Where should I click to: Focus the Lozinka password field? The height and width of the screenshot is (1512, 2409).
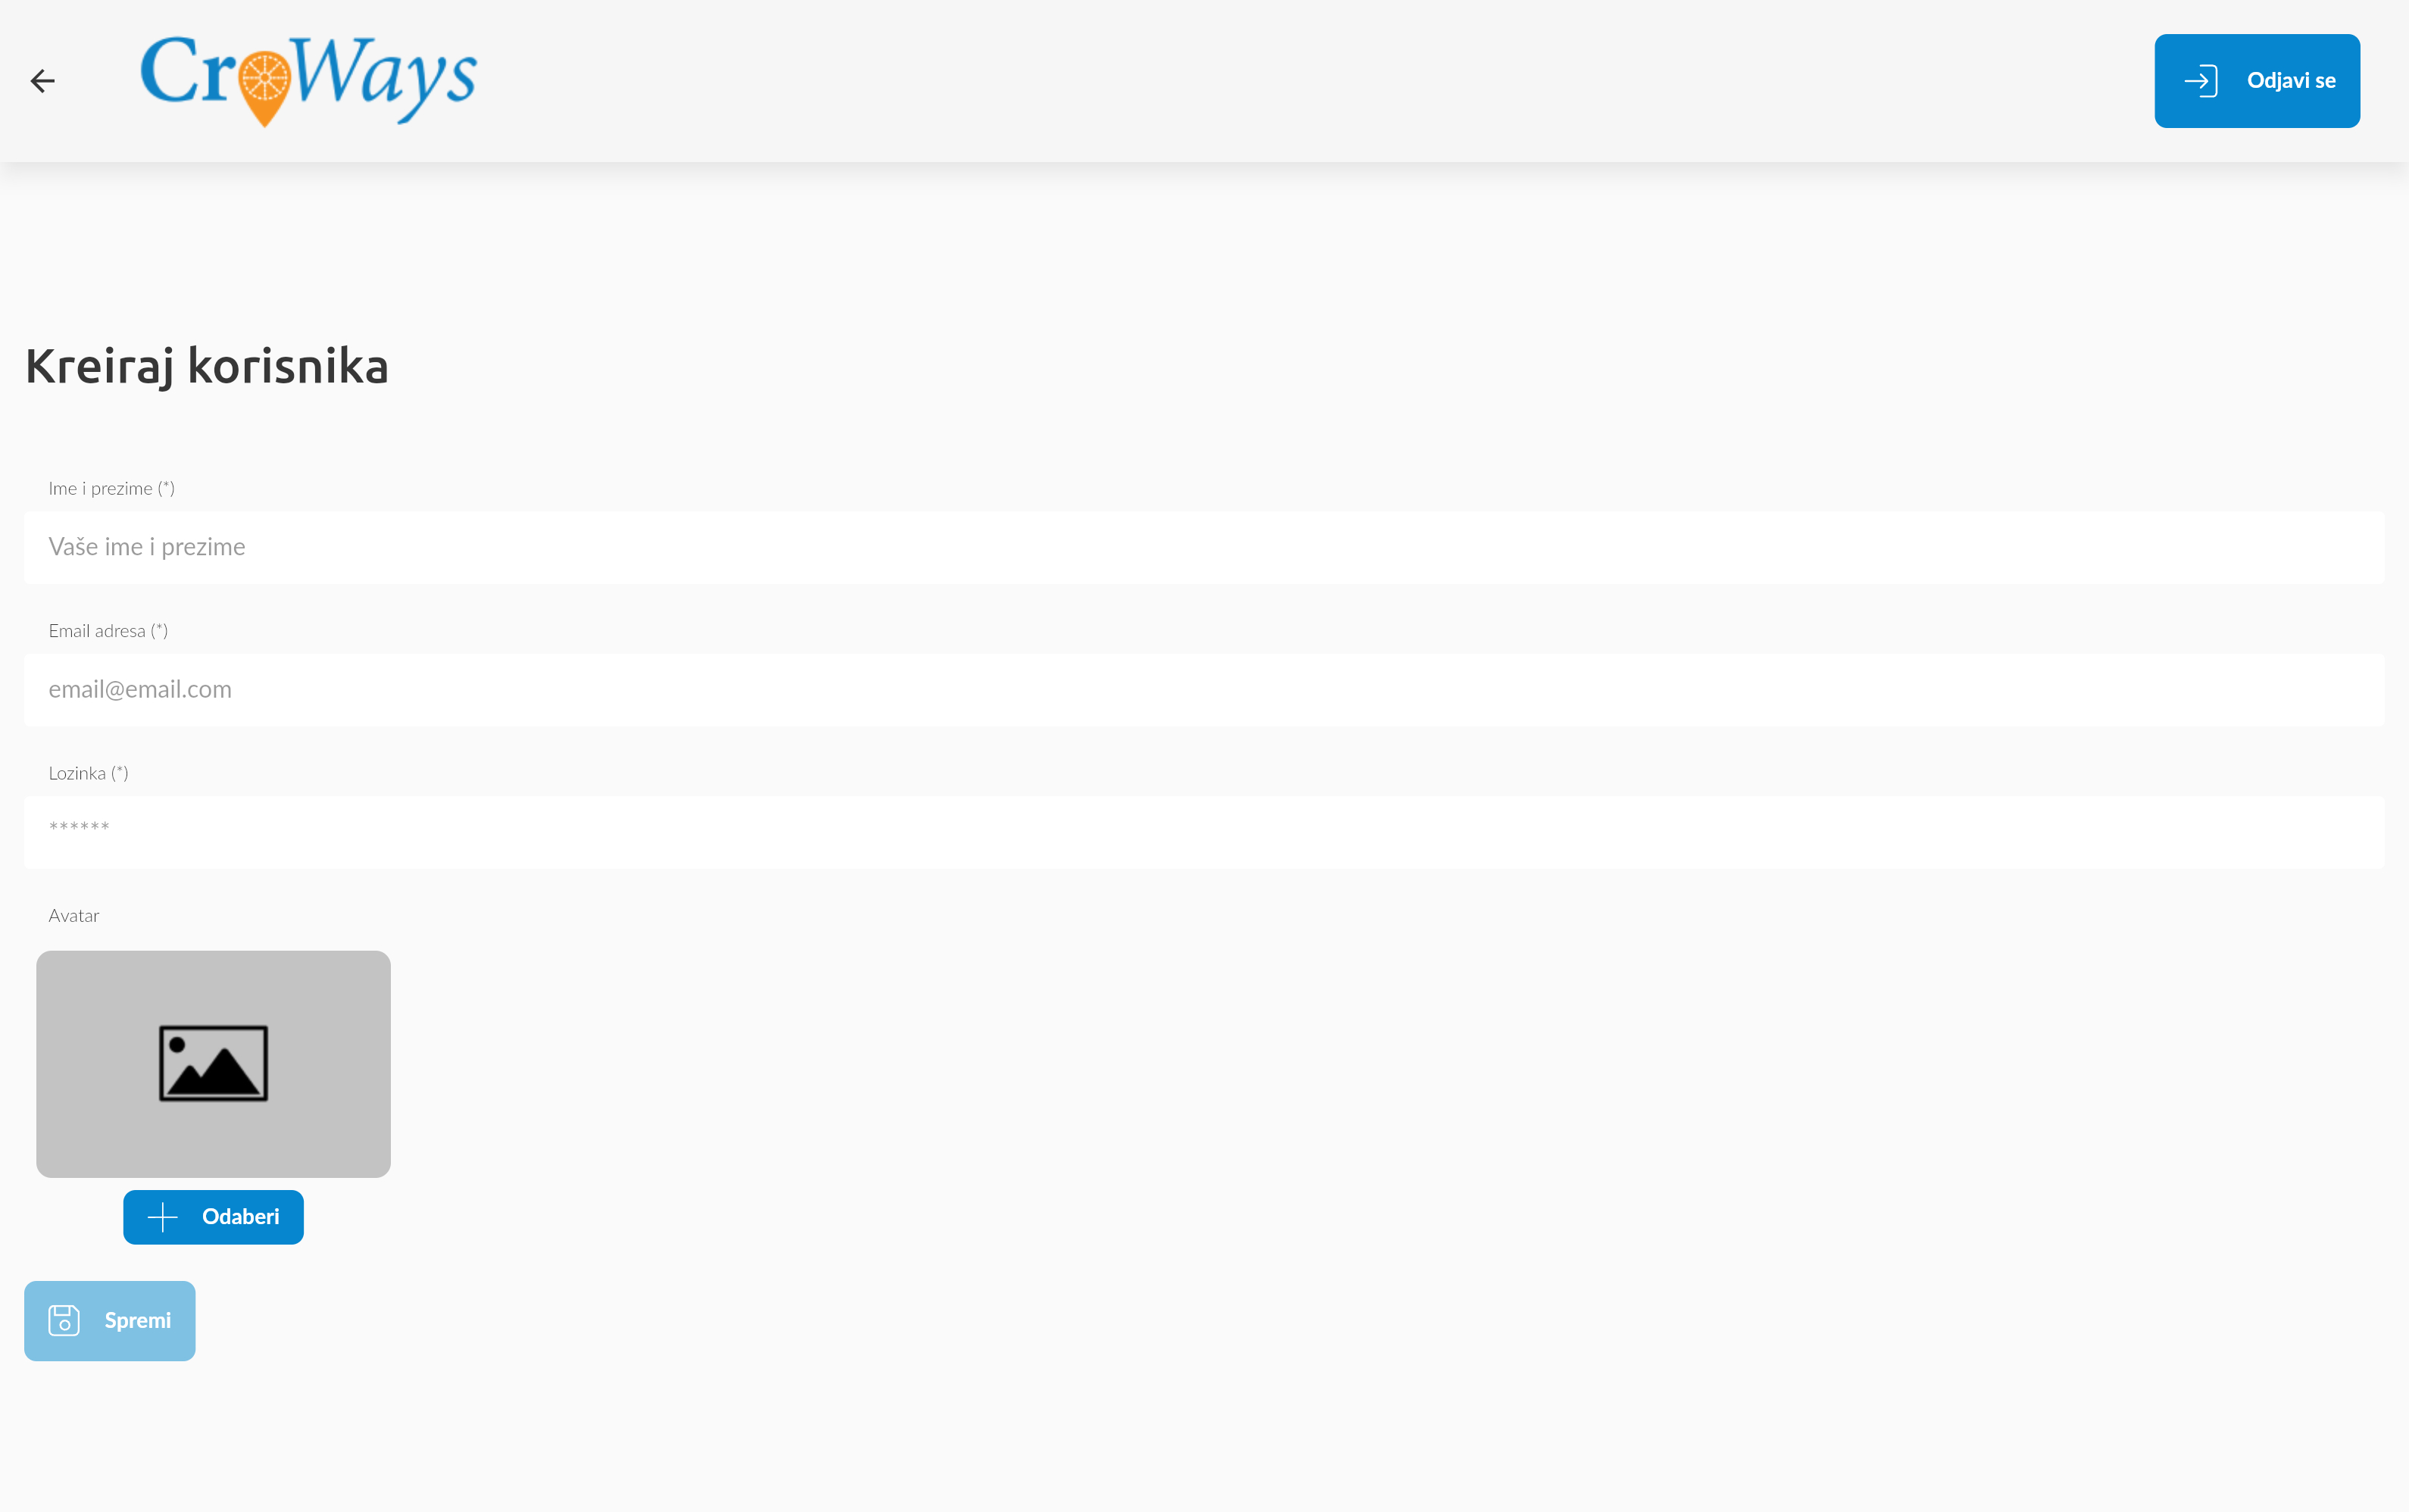tap(1204, 832)
